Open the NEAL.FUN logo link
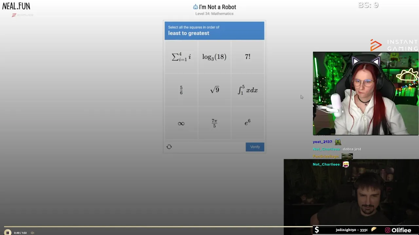 pos(16,6)
